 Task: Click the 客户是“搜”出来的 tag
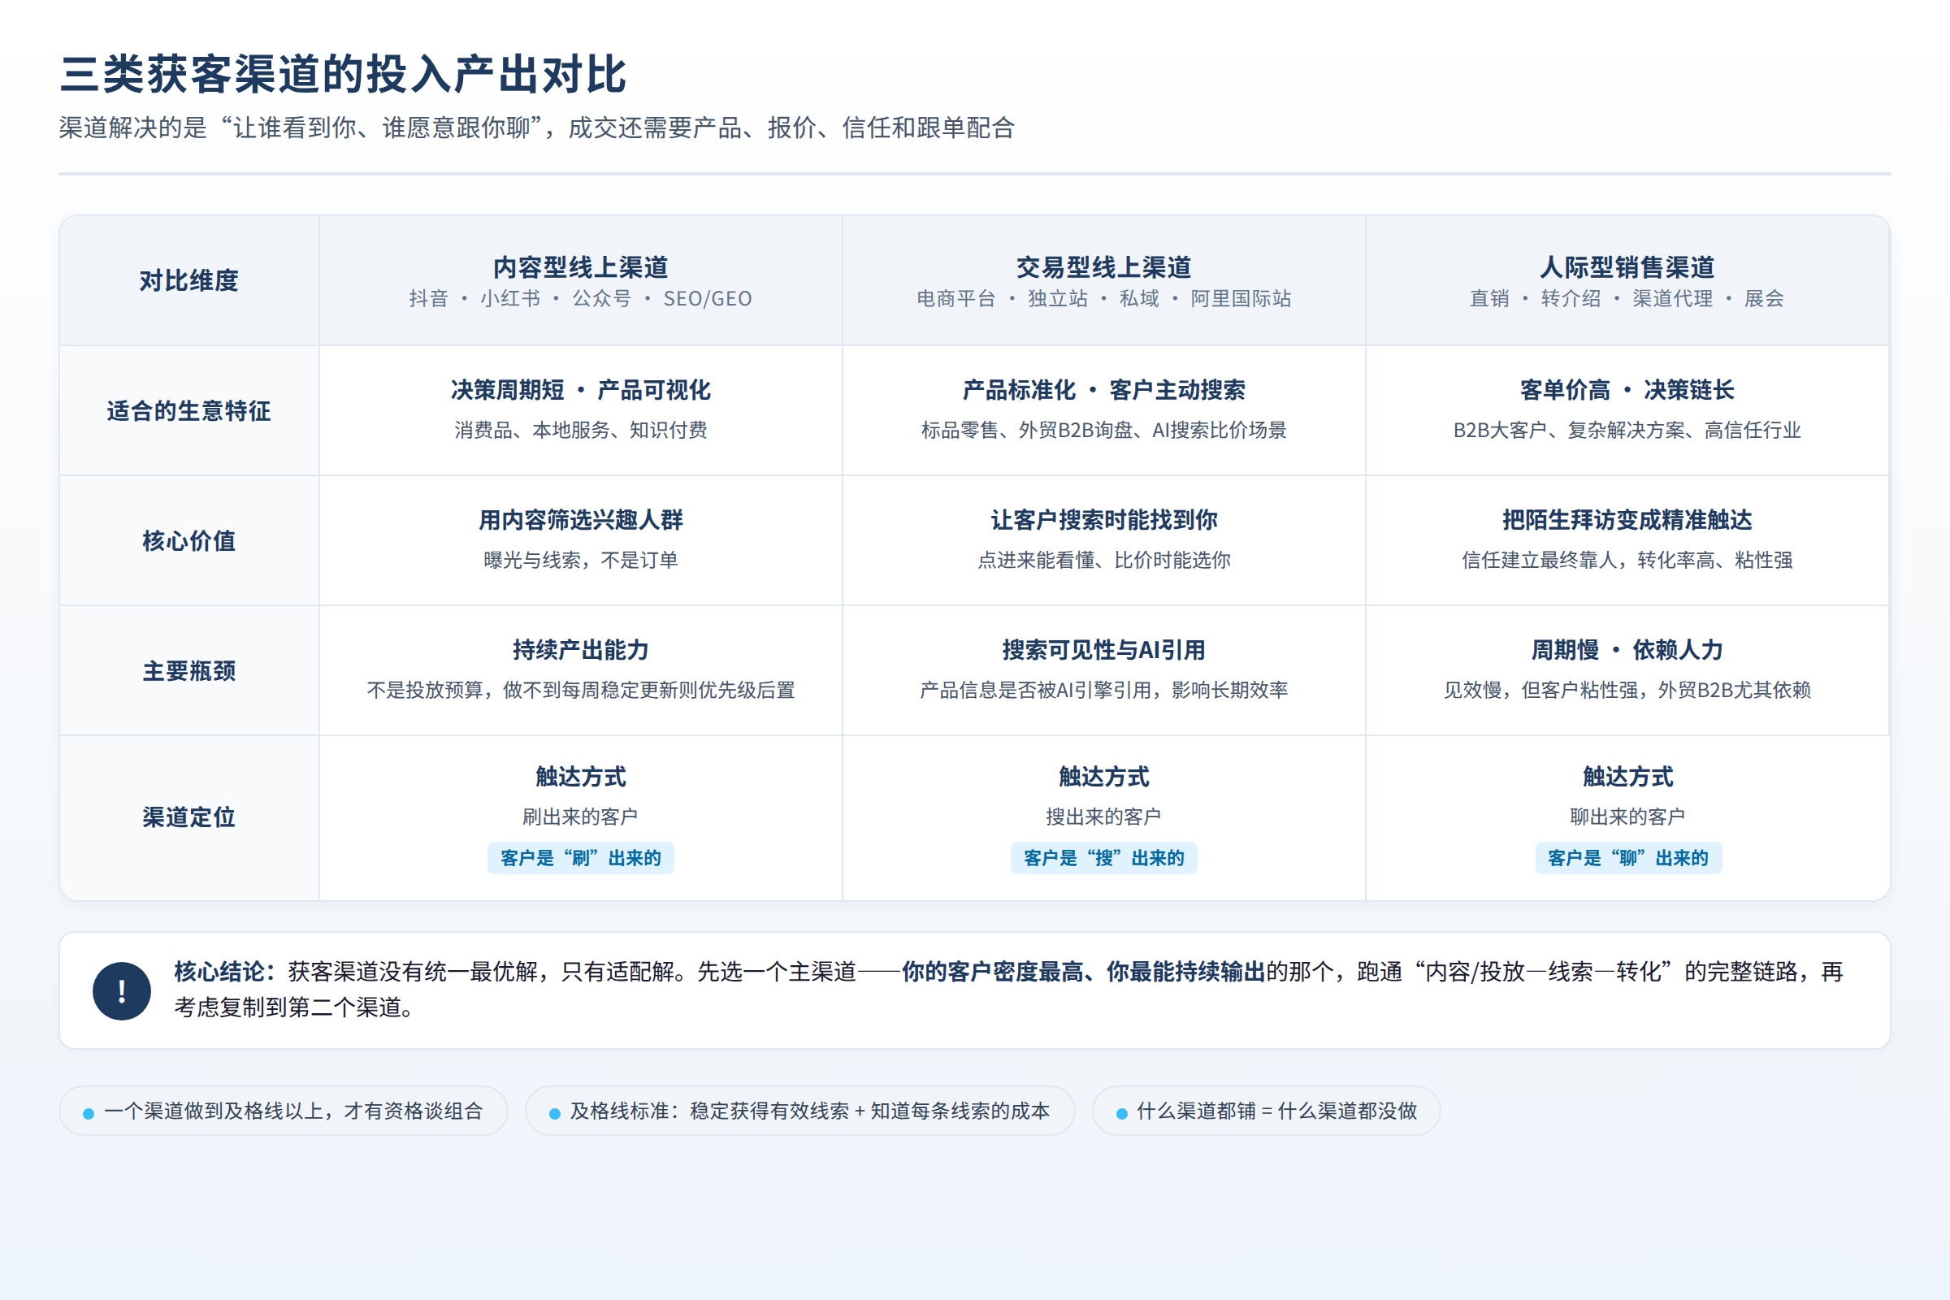point(1103,858)
